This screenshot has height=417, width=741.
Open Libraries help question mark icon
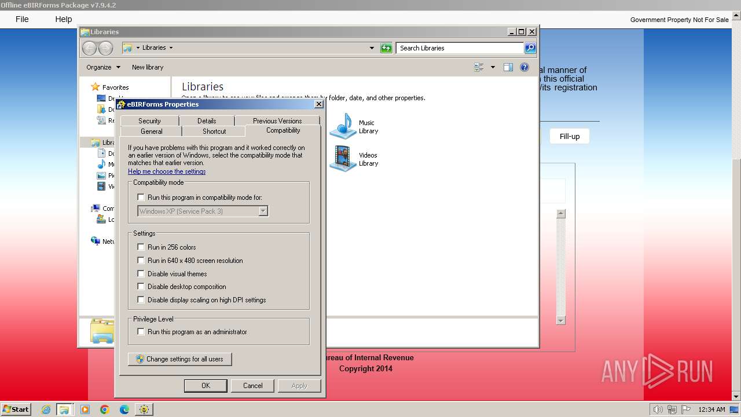click(524, 67)
